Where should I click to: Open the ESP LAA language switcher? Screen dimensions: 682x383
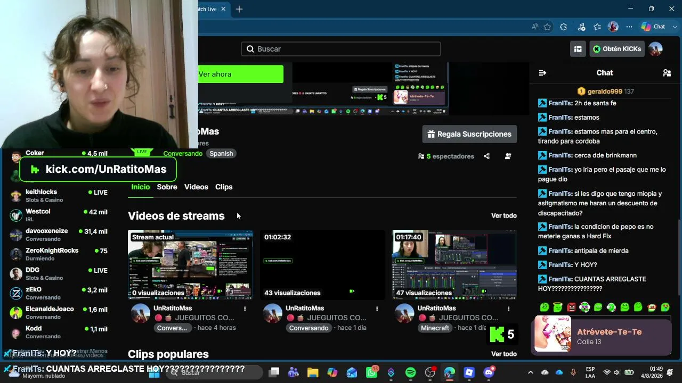590,372
